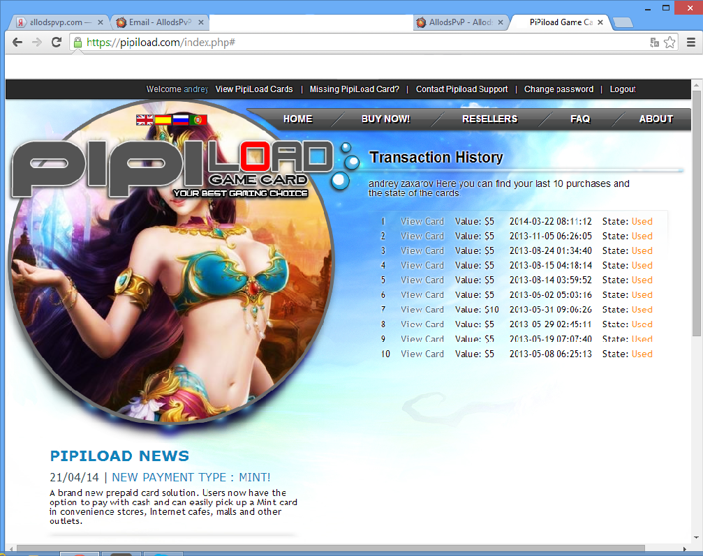Switch site language to Russian flag

pos(181,119)
